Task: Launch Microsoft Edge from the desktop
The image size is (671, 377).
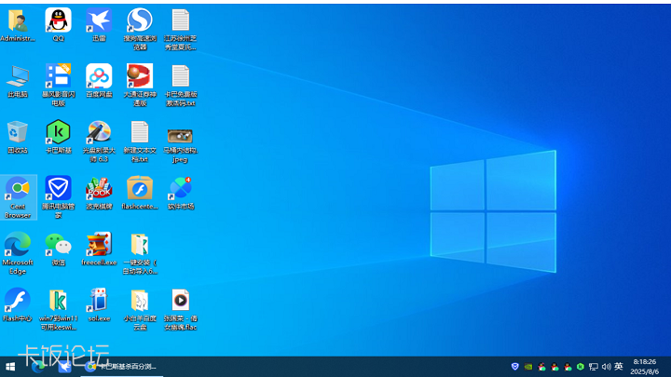Action: [18, 253]
